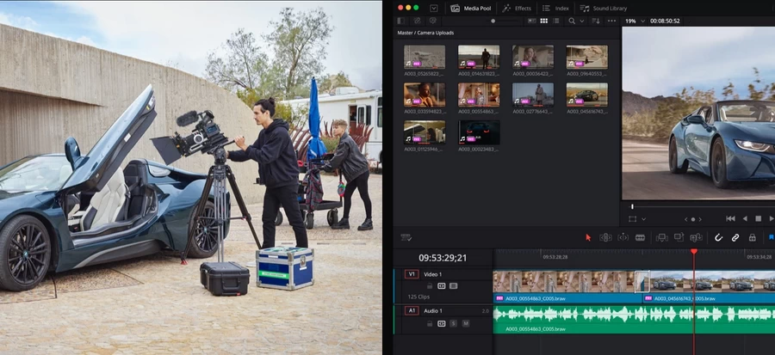Stop viewer playback
The image size is (775, 355).
tap(758, 218)
